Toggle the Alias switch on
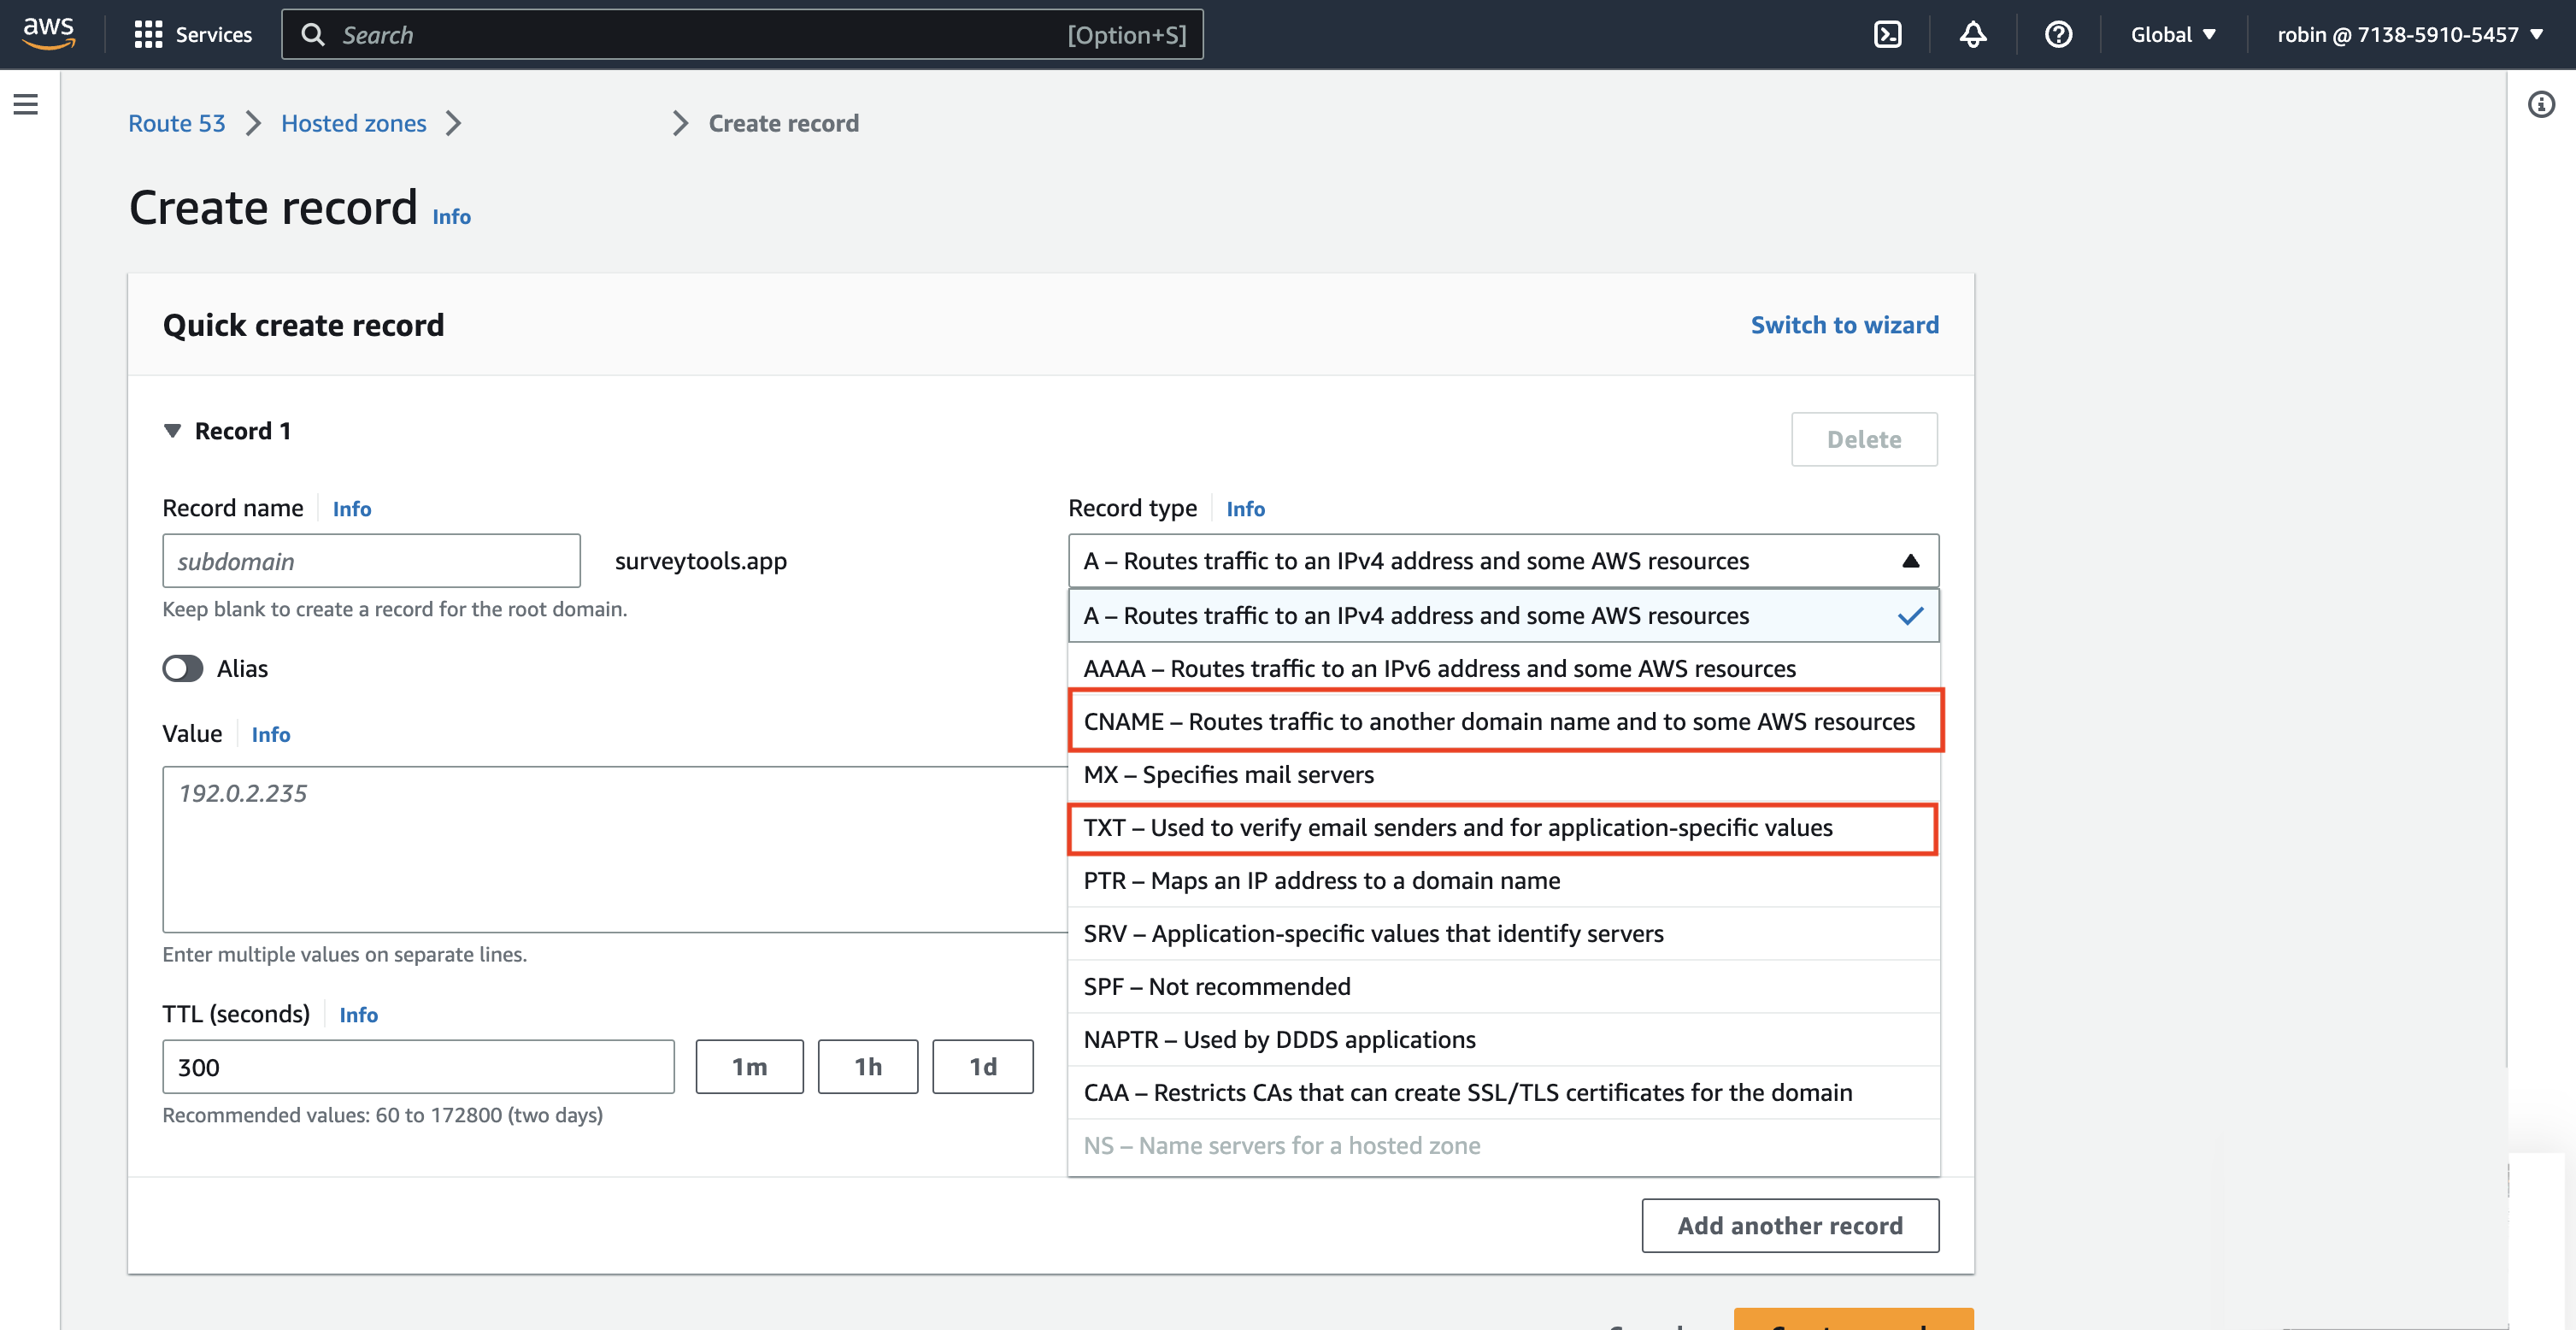This screenshot has height=1330, width=2576. coord(183,668)
